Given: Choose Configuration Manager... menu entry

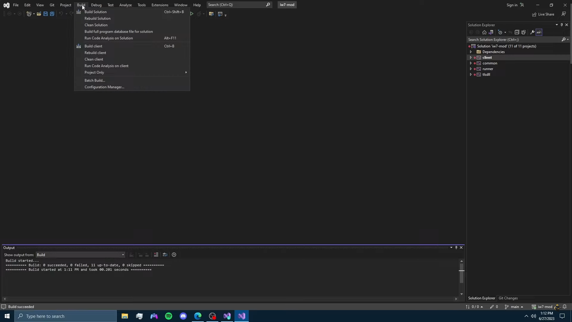Looking at the screenshot, I should [x=104, y=87].
